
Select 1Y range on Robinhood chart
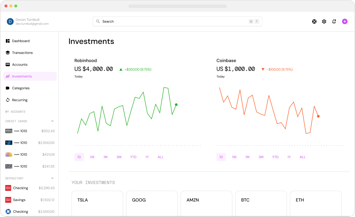click(147, 157)
